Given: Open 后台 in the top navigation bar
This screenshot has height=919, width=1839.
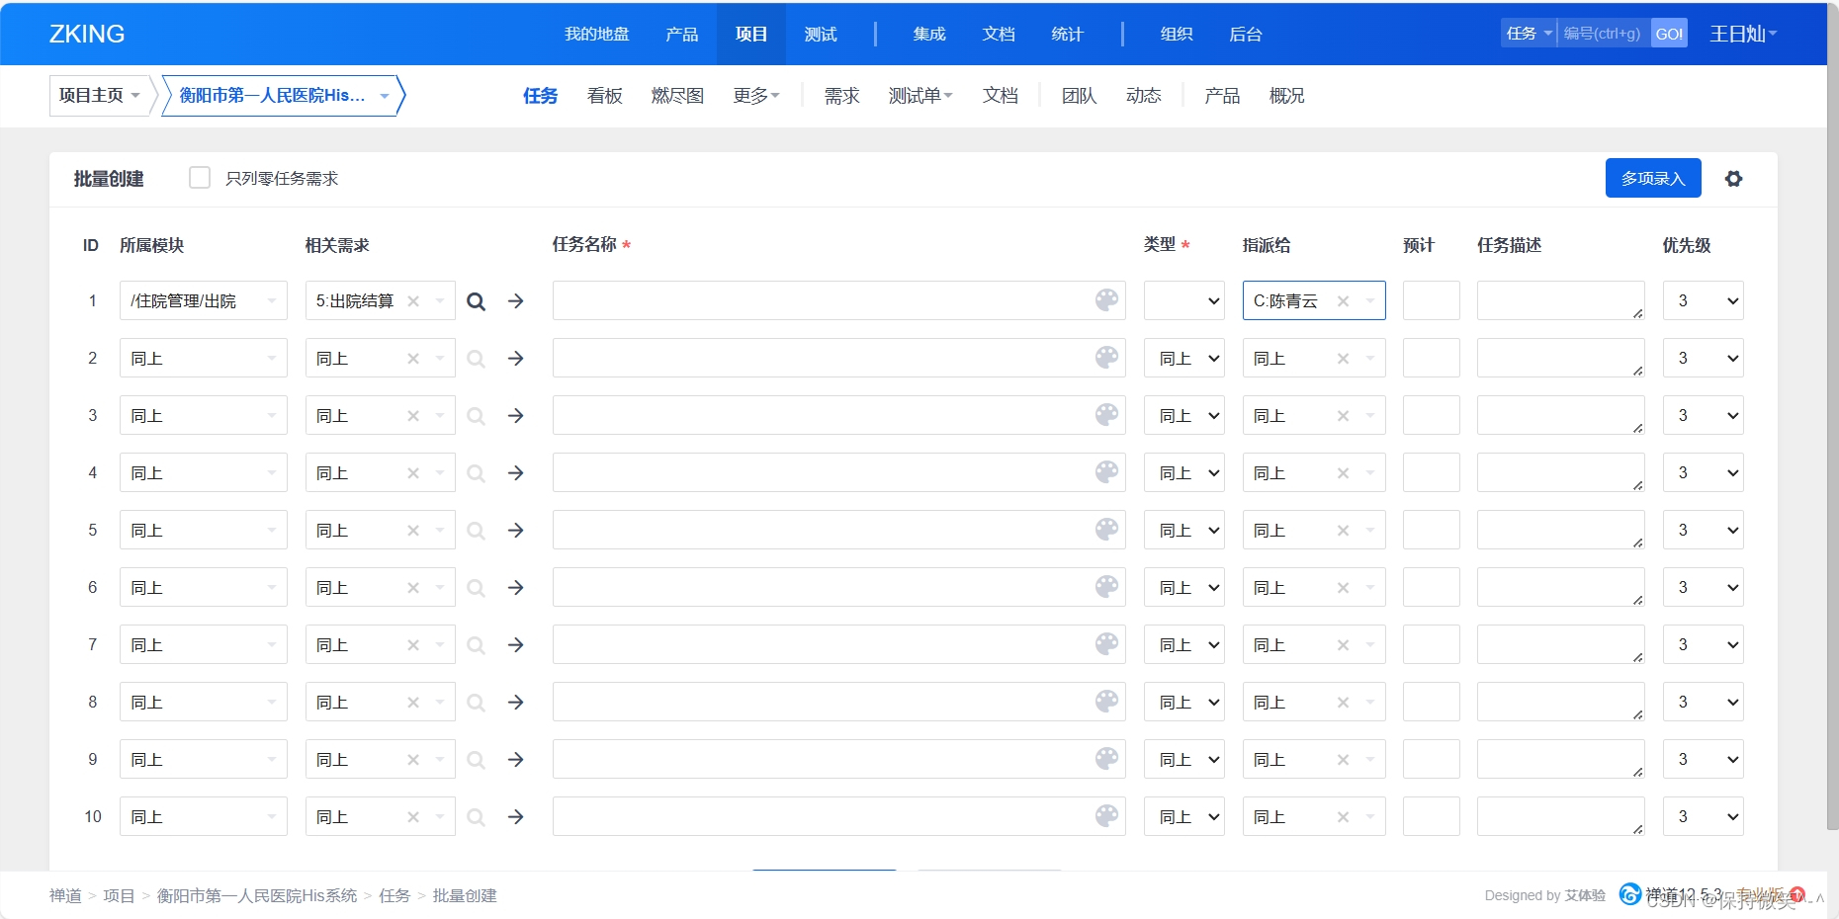Looking at the screenshot, I should (x=1246, y=34).
